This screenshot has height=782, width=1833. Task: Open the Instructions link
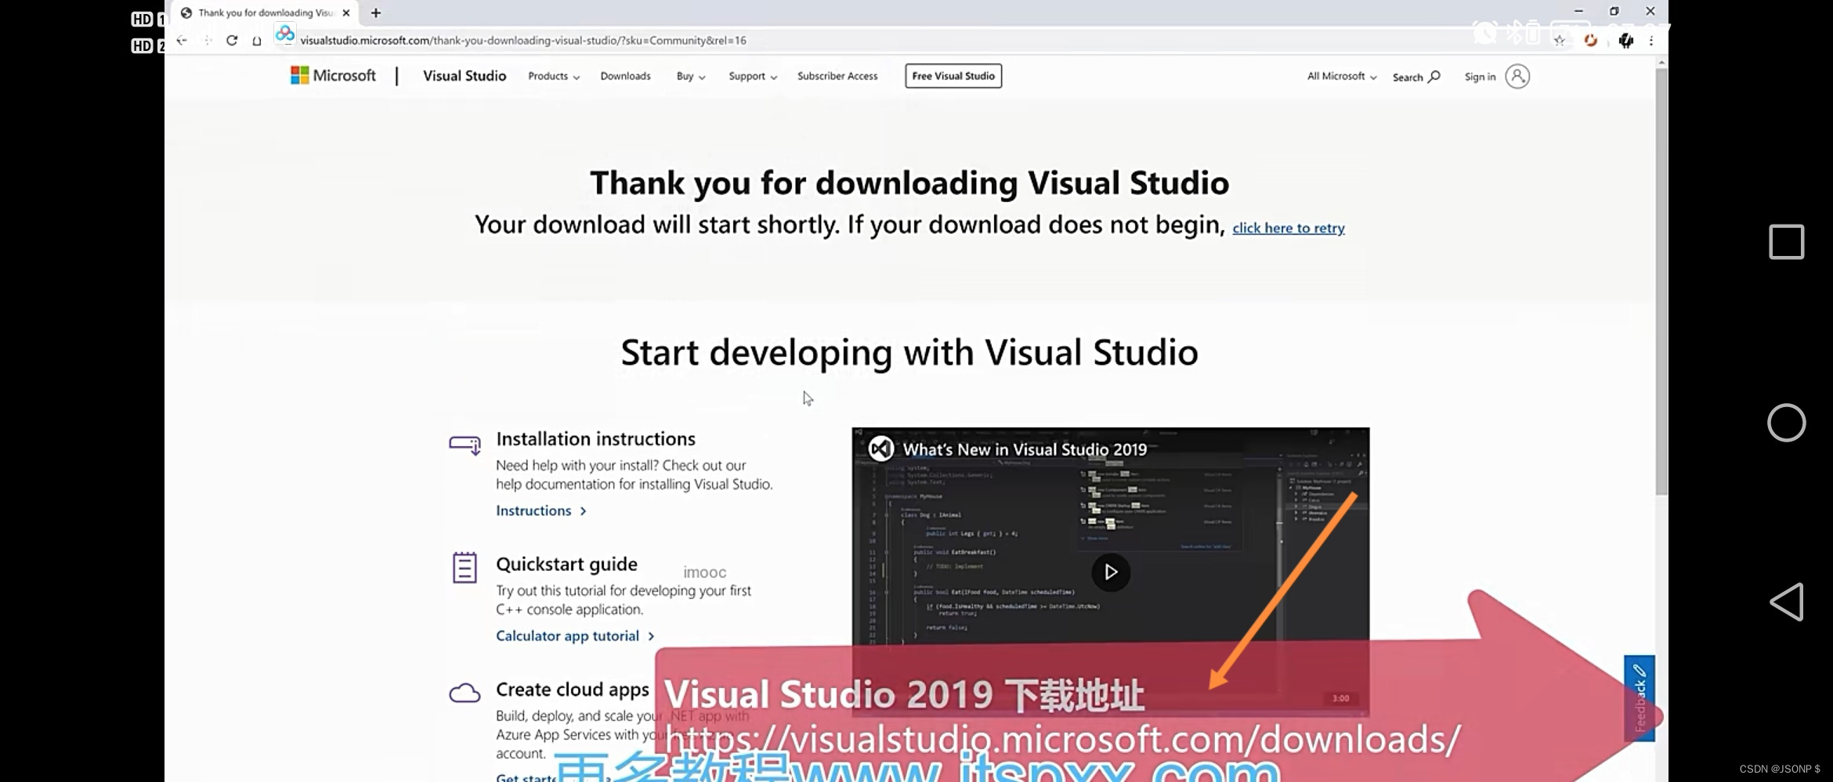click(541, 510)
